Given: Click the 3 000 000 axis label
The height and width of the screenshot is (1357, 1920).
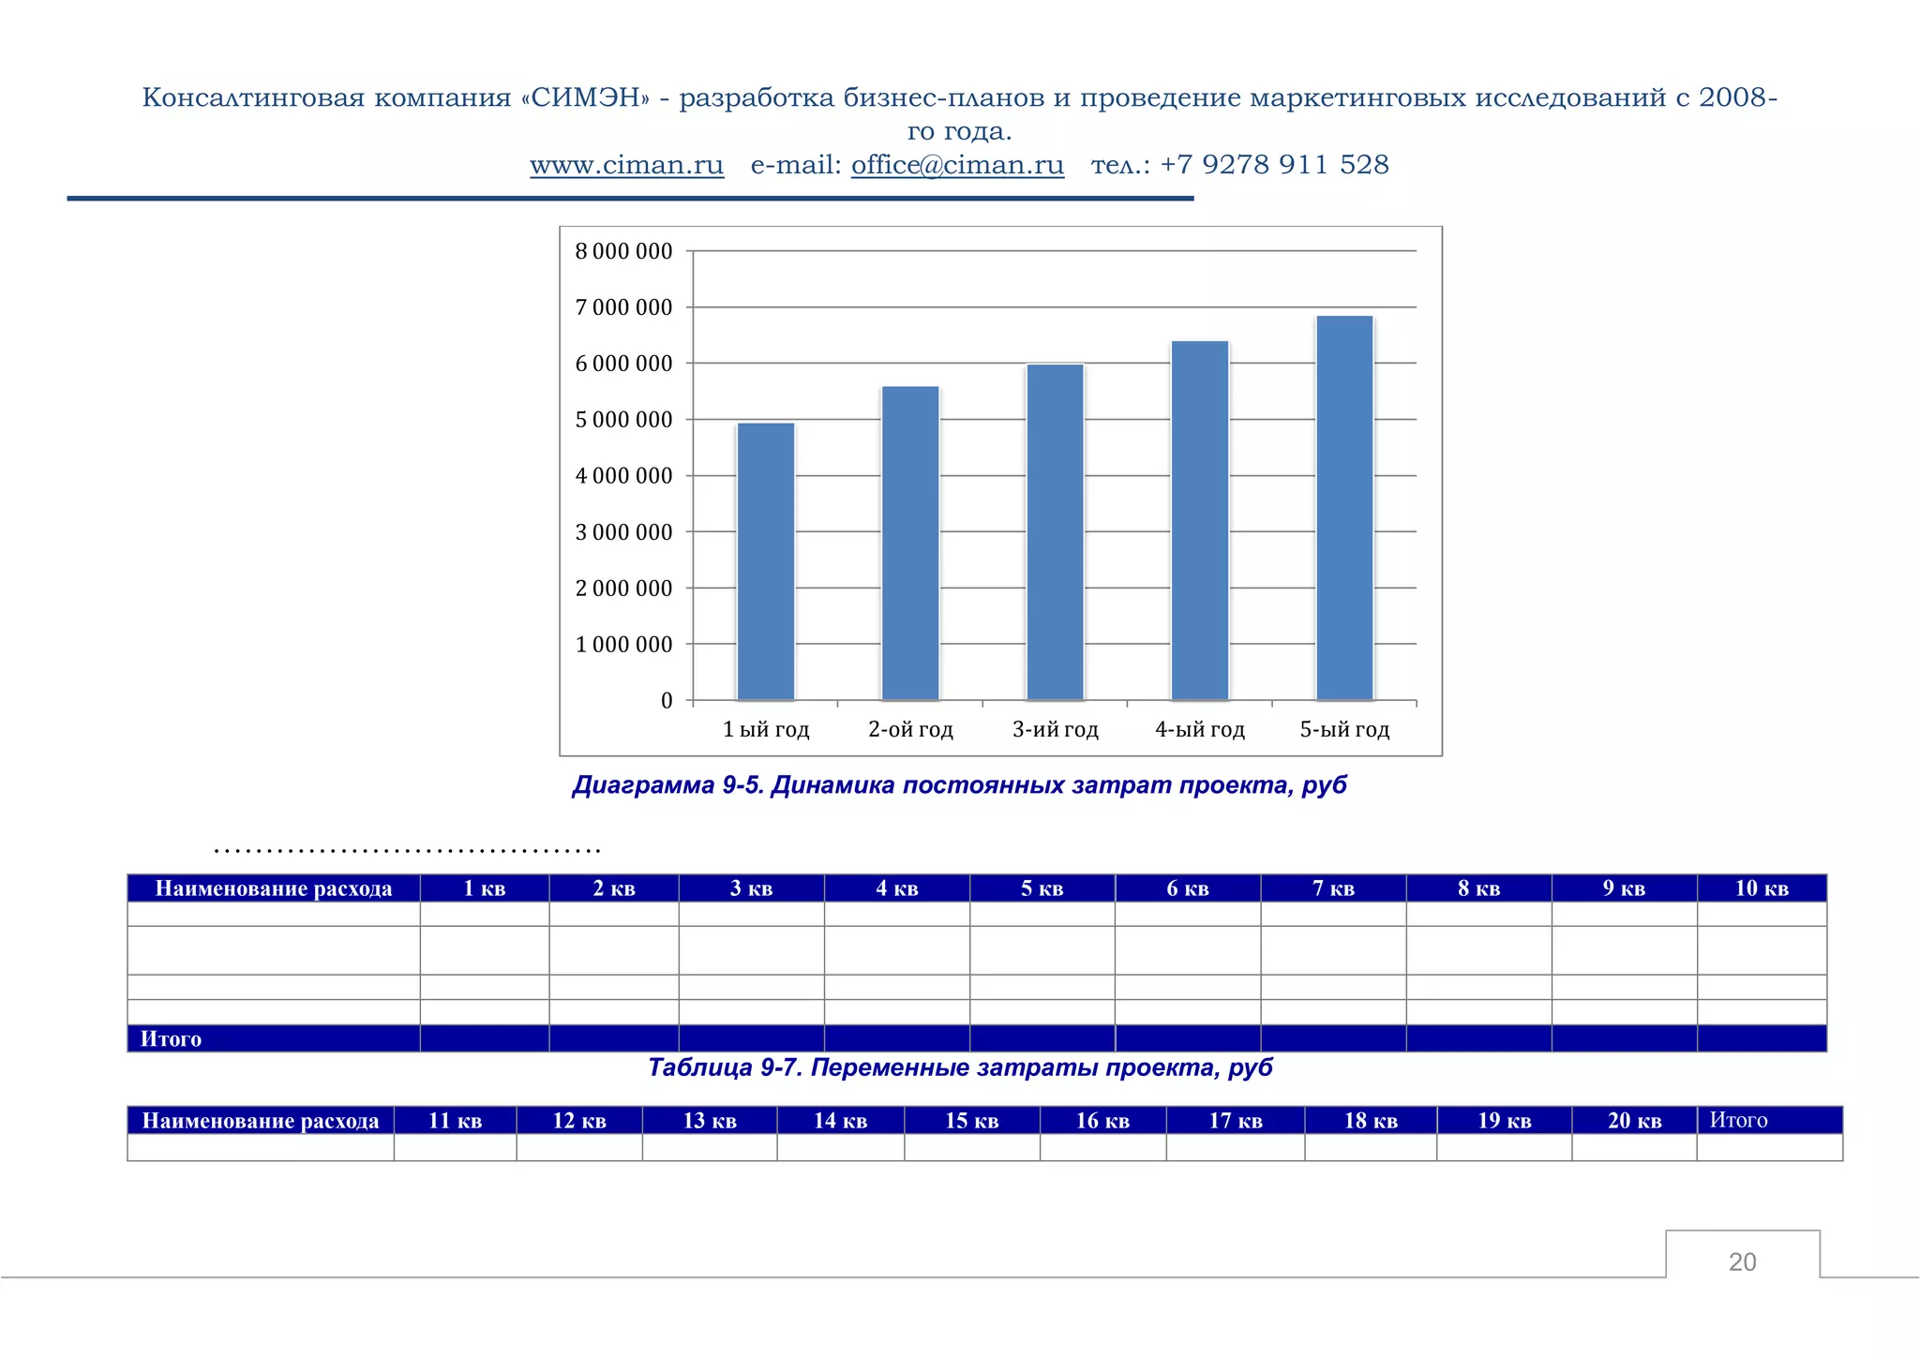Looking at the screenshot, I should click(x=623, y=532).
